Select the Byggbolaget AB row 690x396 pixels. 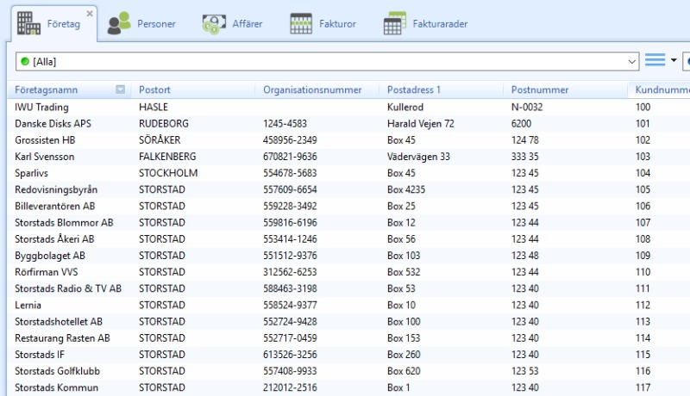[x=348, y=256]
